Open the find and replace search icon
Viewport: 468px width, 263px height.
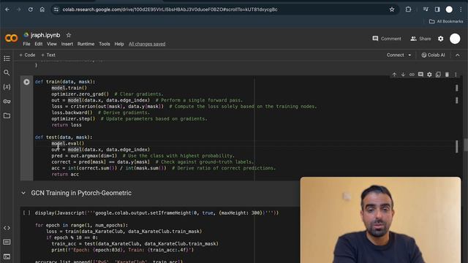[7, 73]
